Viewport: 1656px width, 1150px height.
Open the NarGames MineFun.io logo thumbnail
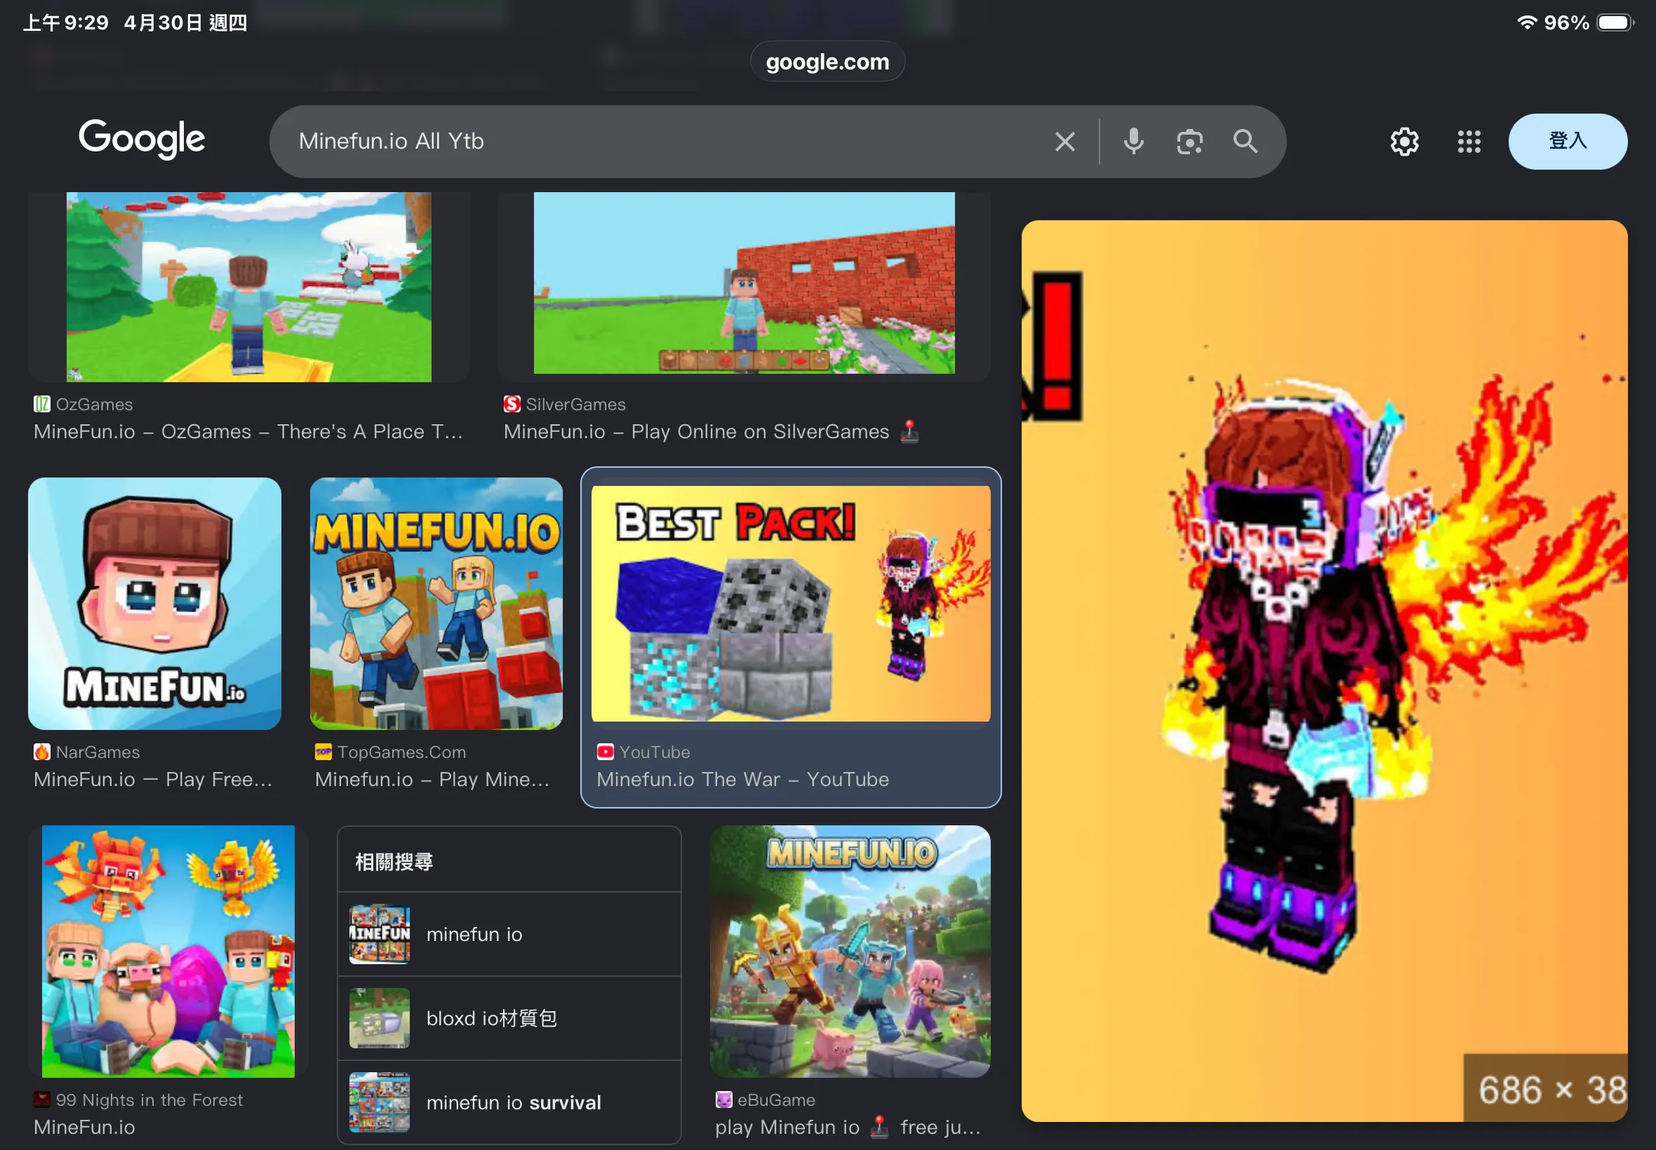coord(154,603)
